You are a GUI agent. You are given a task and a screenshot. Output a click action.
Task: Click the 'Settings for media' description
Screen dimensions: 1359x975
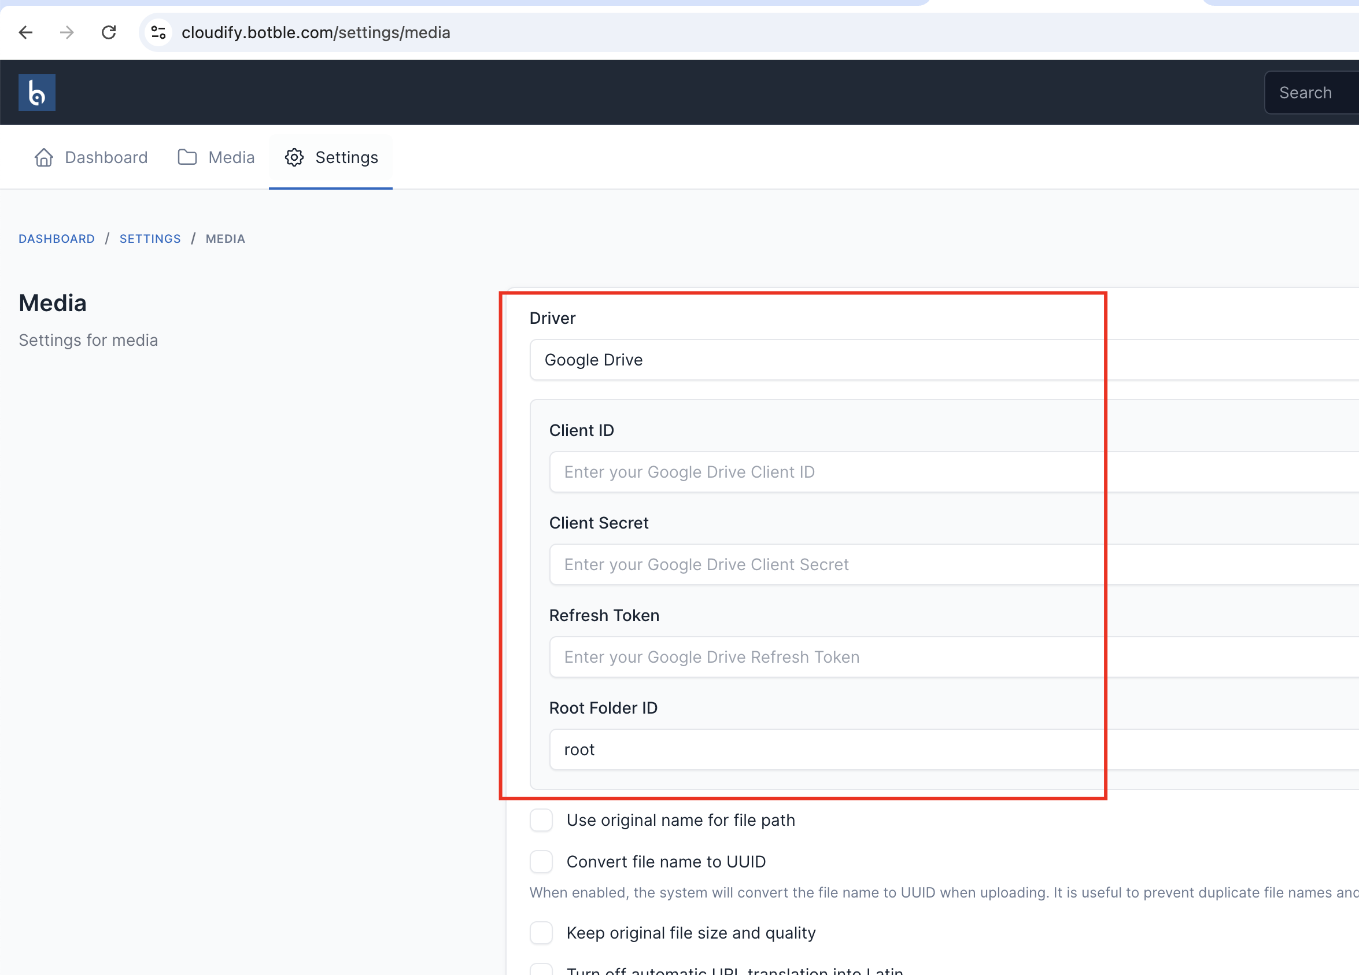(x=88, y=341)
